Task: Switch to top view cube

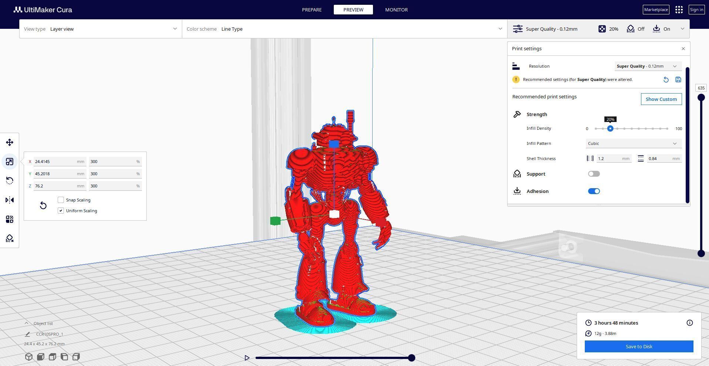Action: tap(52, 357)
